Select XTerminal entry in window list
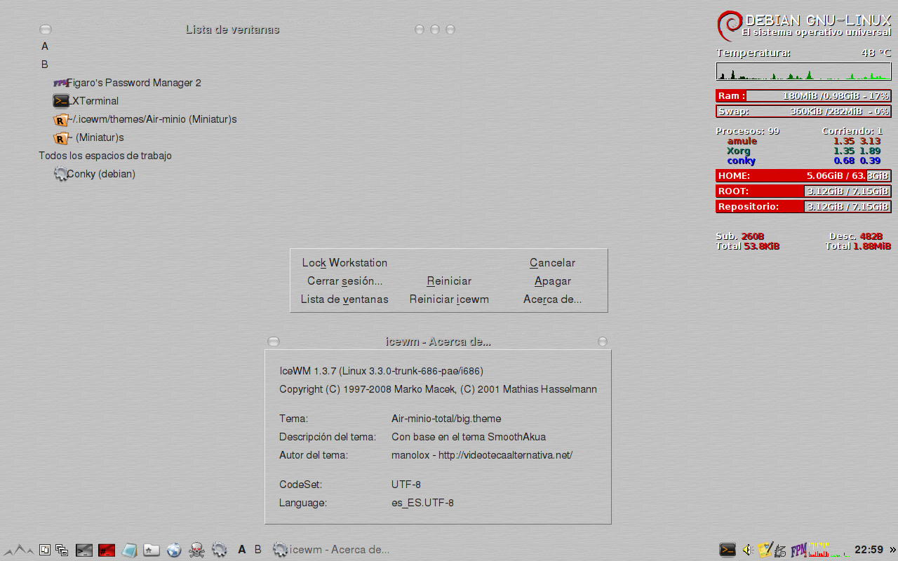Screen dimensions: 898x561 [86, 101]
